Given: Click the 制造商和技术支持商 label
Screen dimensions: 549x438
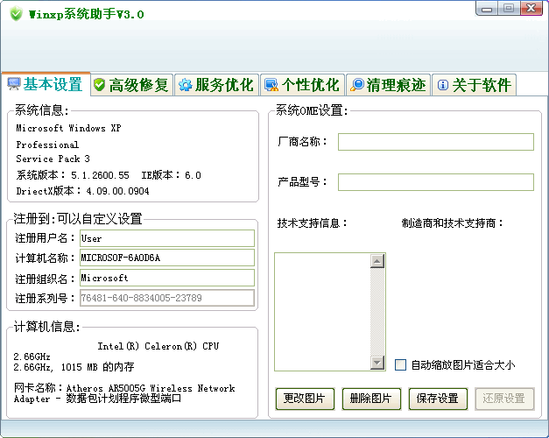Looking at the screenshot, I should 452,223.
